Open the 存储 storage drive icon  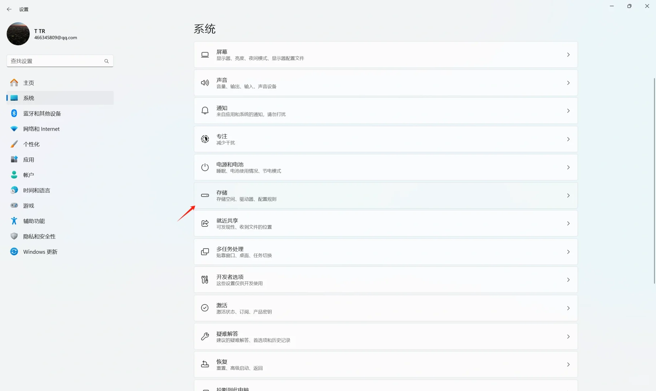pyautogui.click(x=205, y=195)
